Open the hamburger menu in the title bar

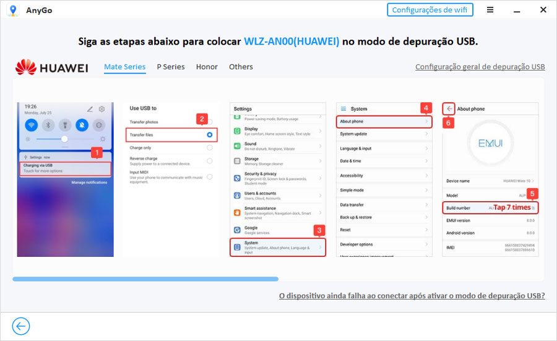coord(490,10)
